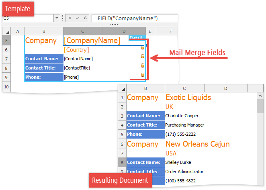Click the vertical scrollbar thumb in result
This screenshot has width=266, height=190.
260,107
